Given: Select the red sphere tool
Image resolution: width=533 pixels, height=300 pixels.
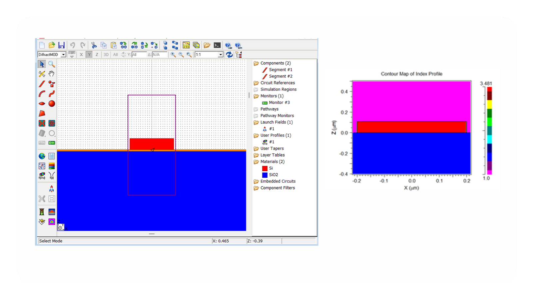Looking at the screenshot, I should 52,104.
